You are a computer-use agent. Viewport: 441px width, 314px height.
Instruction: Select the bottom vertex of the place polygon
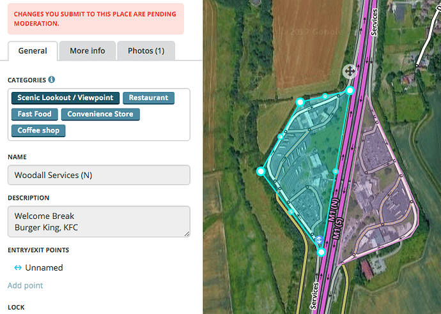tap(321, 253)
